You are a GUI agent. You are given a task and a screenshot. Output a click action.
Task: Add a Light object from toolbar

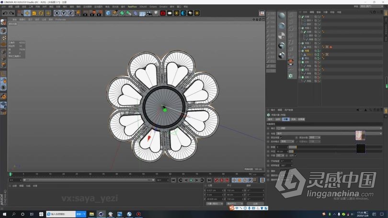point(156,13)
